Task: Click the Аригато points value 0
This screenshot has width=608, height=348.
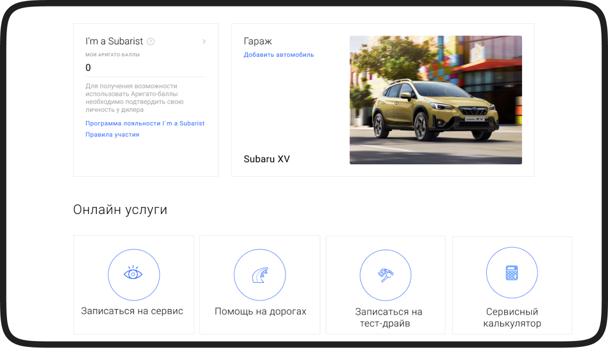Action: pyautogui.click(x=88, y=68)
